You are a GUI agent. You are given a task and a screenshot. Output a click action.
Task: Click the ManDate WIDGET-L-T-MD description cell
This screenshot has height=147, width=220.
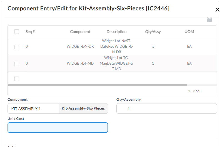click(116, 63)
